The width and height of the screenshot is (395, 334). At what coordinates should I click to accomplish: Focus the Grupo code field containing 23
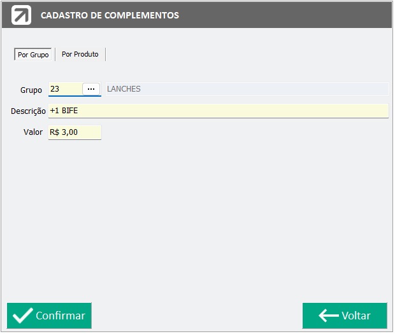[65, 89]
